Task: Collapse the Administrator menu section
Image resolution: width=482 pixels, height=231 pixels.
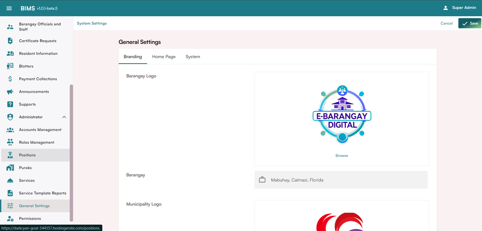Action: pyautogui.click(x=64, y=117)
